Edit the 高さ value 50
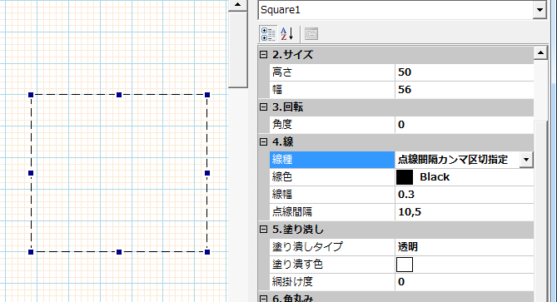The width and height of the screenshot is (557, 302). point(464,72)
